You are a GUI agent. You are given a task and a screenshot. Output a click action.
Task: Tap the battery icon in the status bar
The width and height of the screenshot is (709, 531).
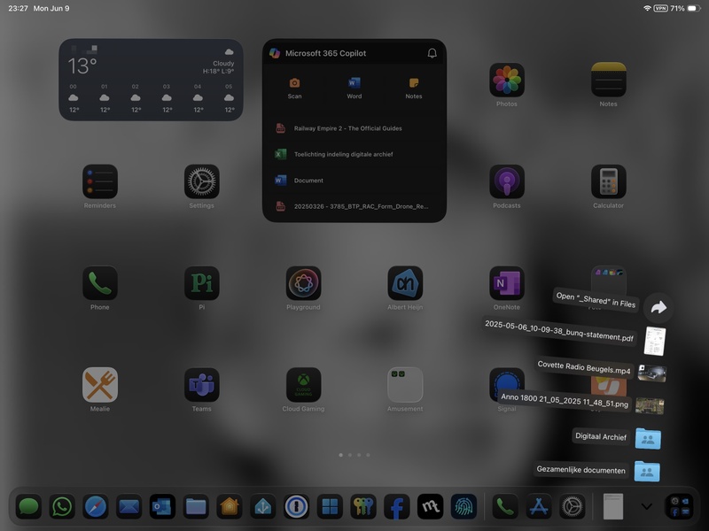point(694,8)
